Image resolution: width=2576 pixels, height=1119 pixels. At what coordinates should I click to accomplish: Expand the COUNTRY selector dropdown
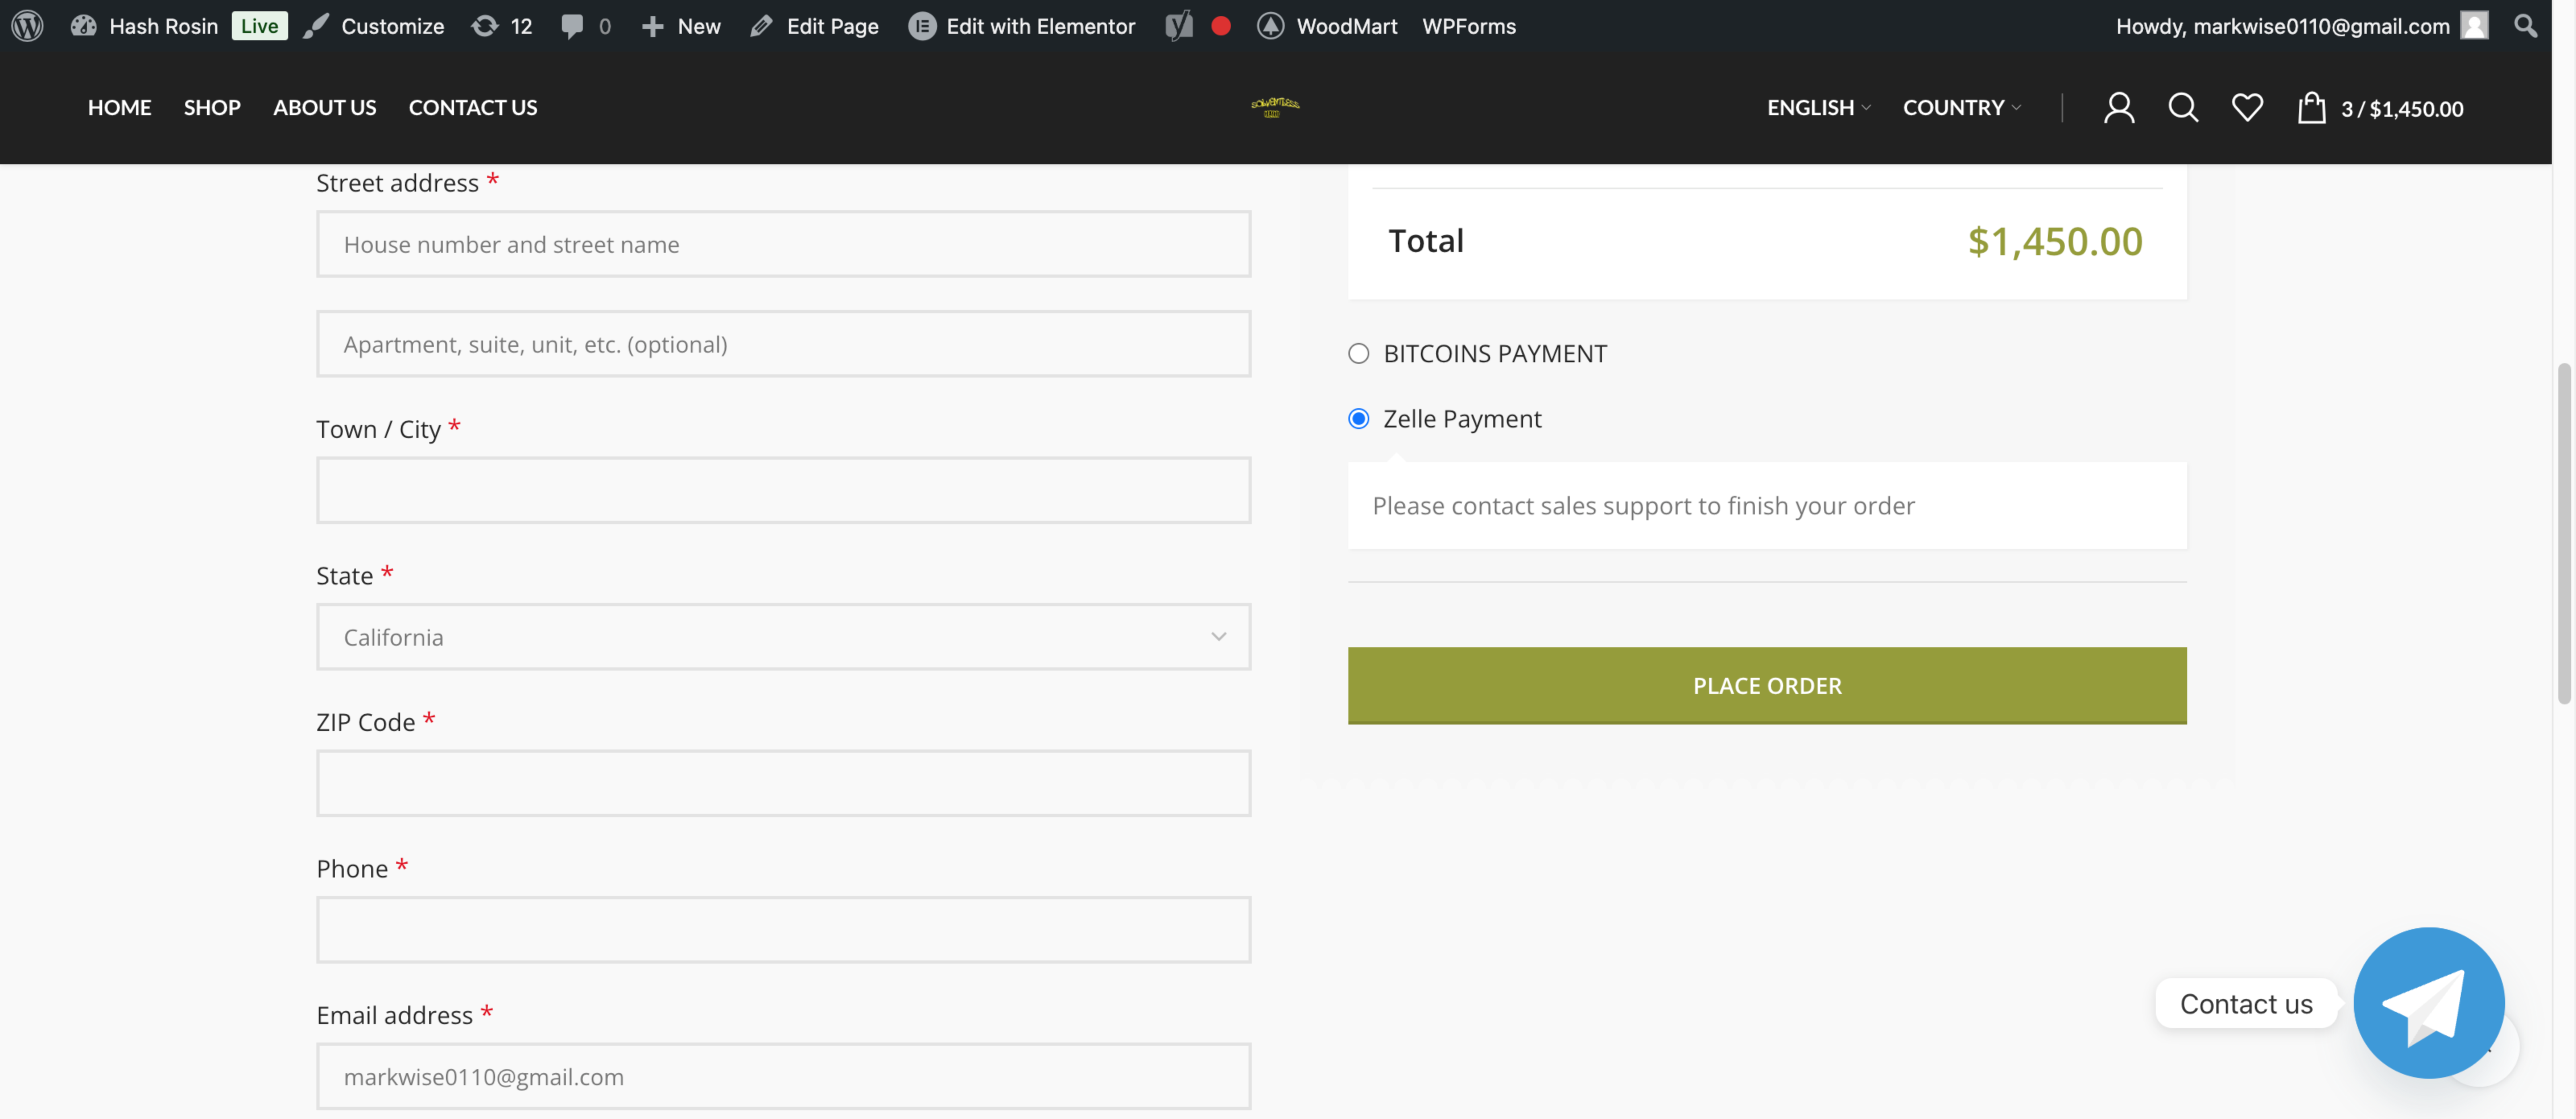1962,107
